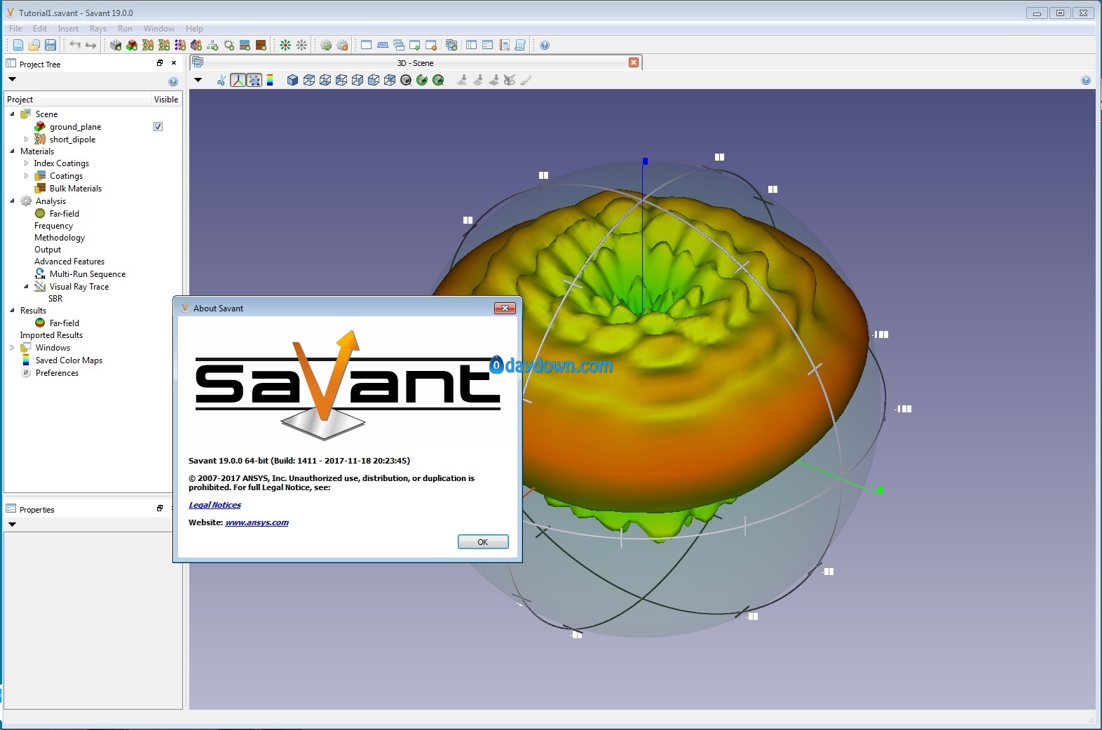
Task: Close the About Savant dialog
Action: point(505,308)
